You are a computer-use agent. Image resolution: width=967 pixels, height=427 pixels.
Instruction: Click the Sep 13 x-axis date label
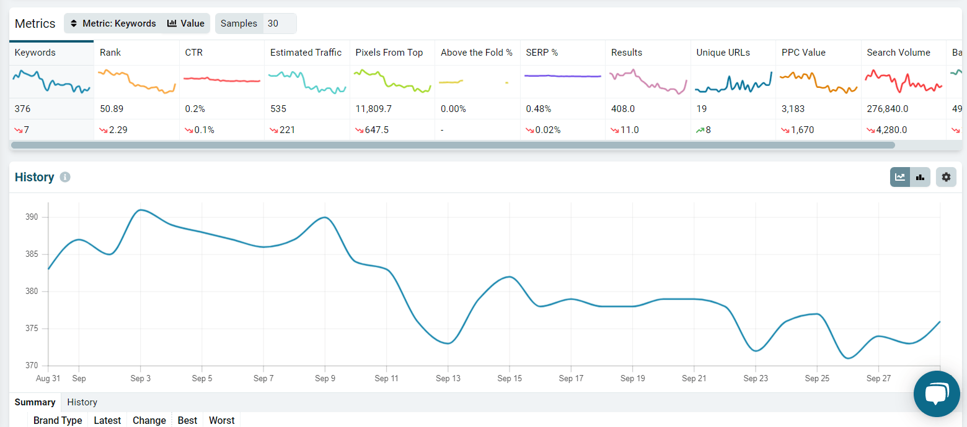coord(448,378)
